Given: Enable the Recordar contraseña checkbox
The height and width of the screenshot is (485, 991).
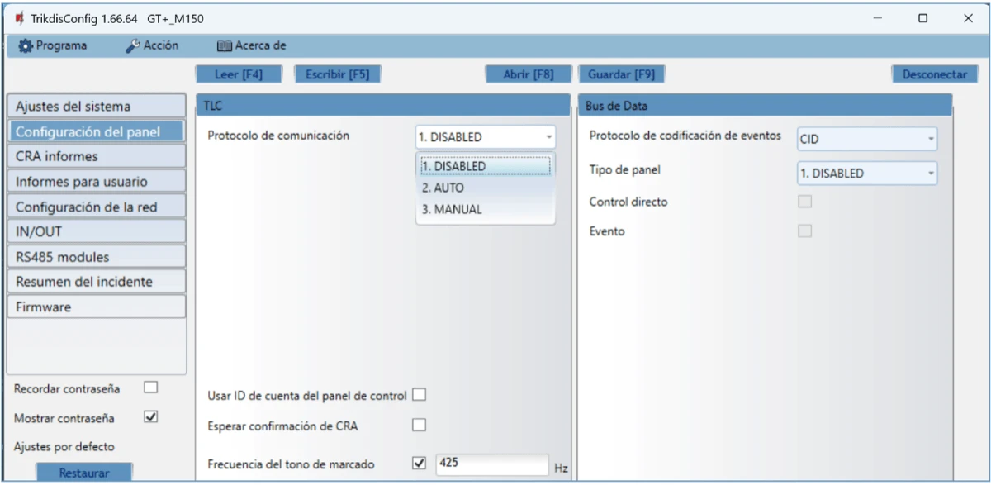Looking at the screenshot, I should [150, 388].
